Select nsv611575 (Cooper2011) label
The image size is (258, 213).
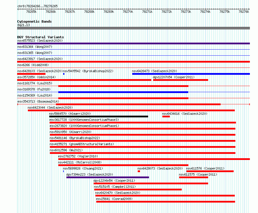click(x=198, y=174)
